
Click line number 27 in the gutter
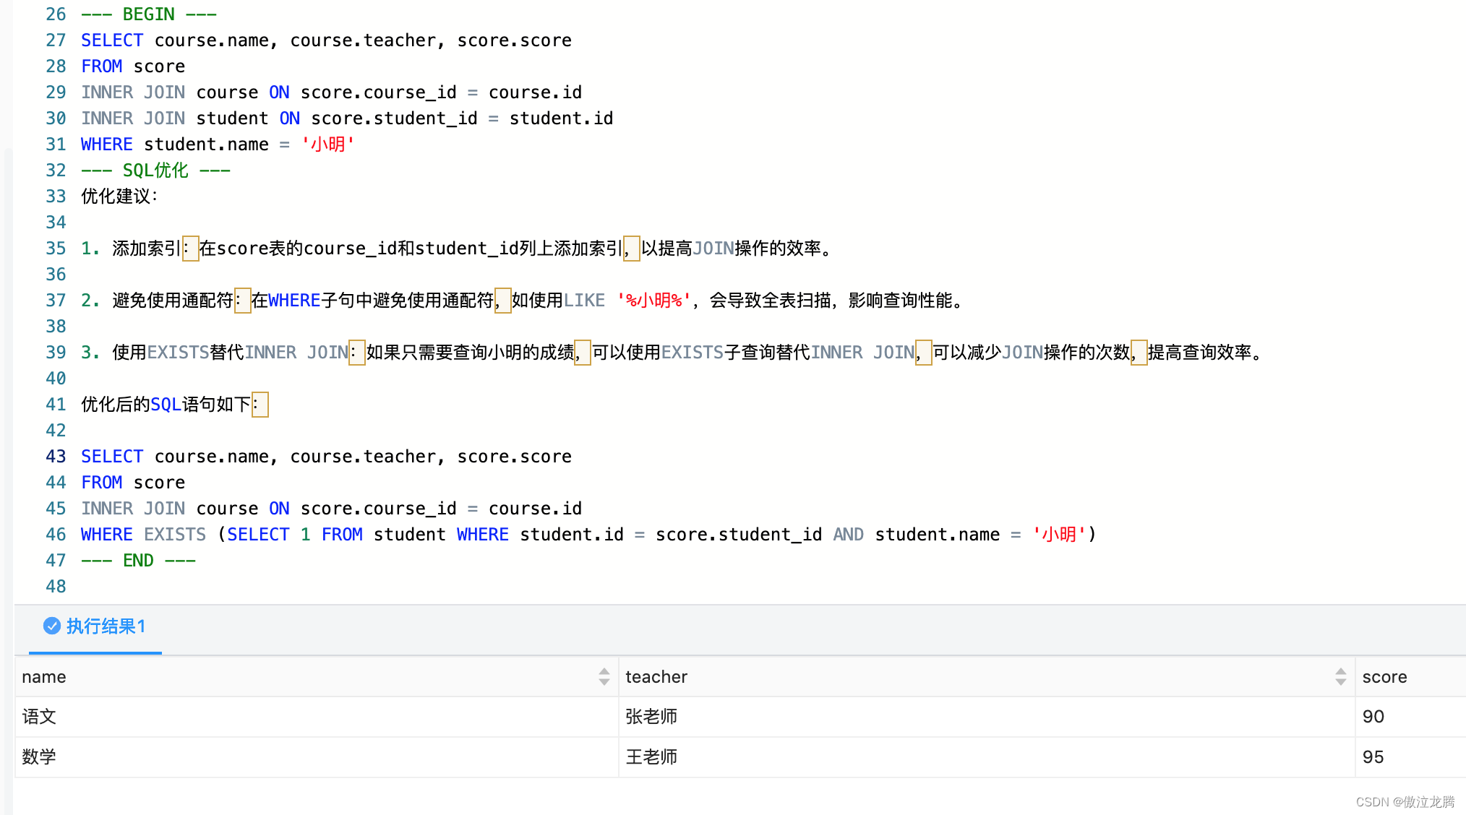56,40
